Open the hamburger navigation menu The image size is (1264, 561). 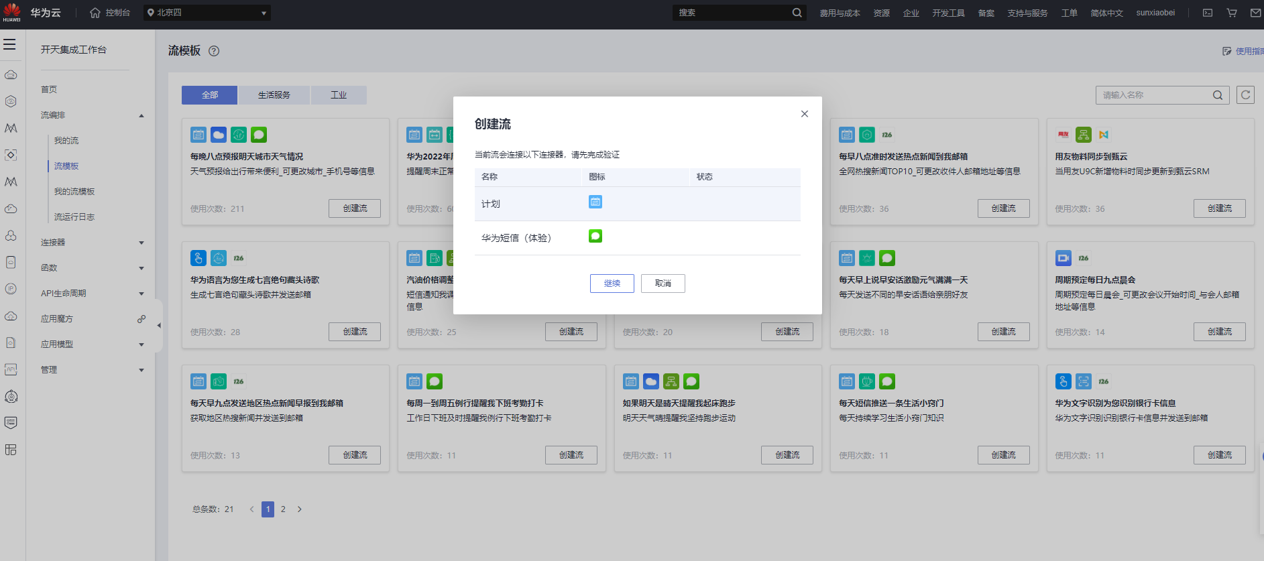(9, 44)
